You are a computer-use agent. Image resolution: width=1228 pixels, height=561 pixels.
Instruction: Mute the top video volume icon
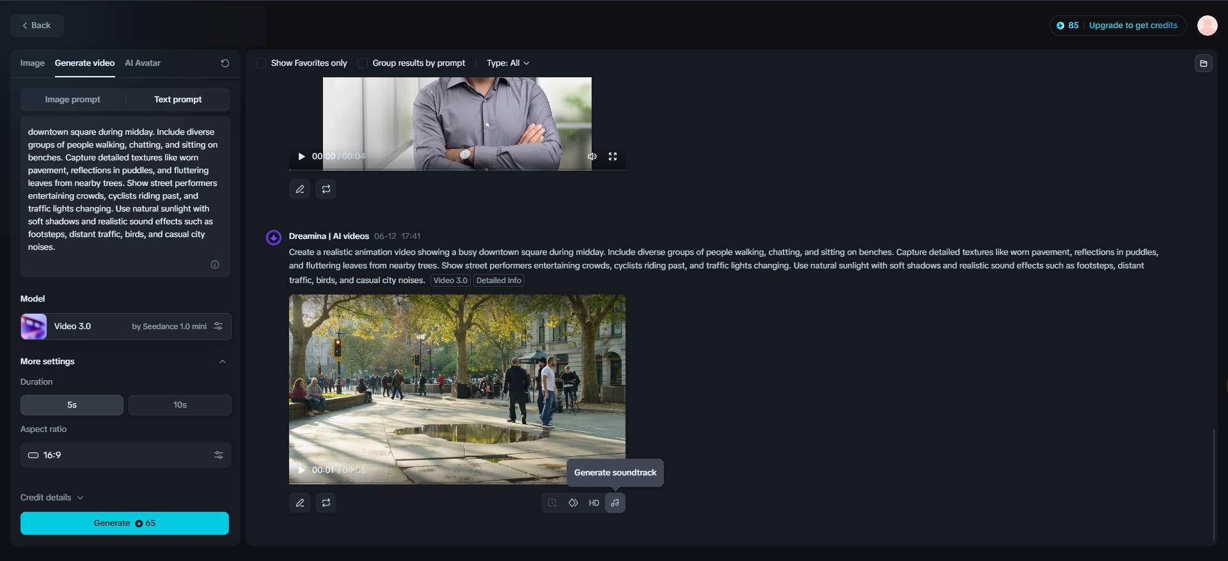[x=592, y=157]
